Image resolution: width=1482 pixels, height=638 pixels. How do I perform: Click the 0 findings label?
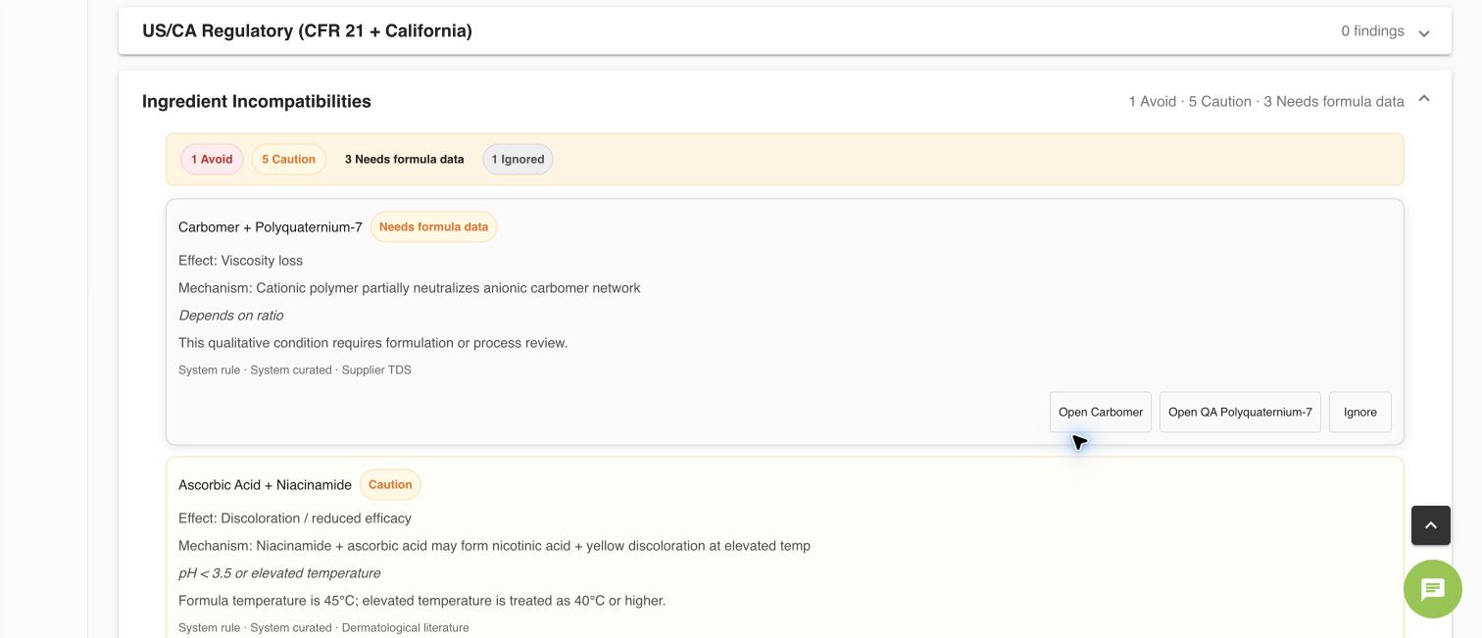1372,31
